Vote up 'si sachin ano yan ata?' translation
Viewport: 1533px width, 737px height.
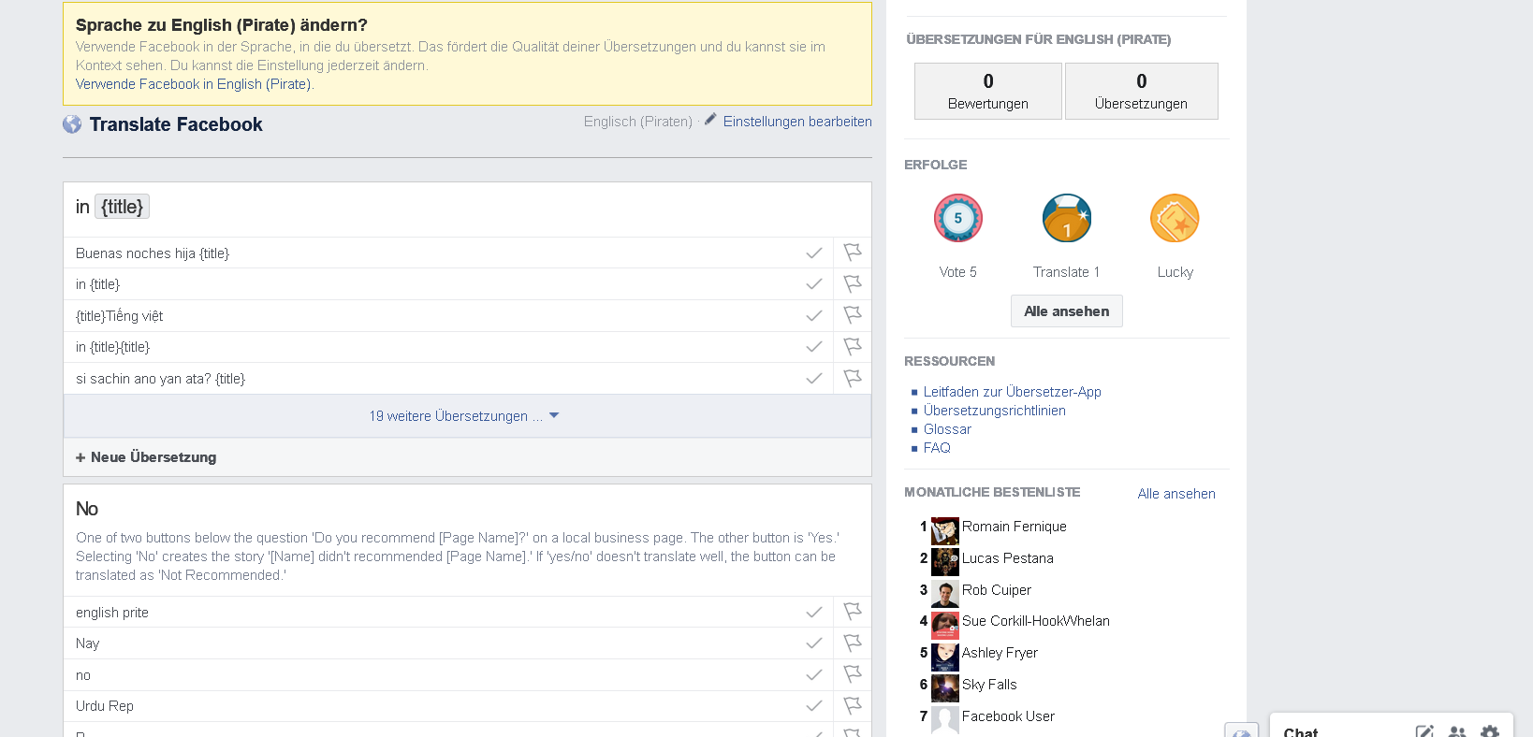[x=814, y=379]
